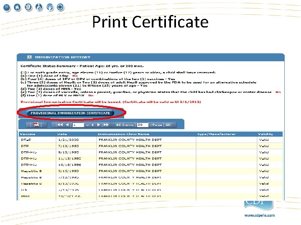Open the www.cdpehs.com link
301x225 pixels.
260,215
